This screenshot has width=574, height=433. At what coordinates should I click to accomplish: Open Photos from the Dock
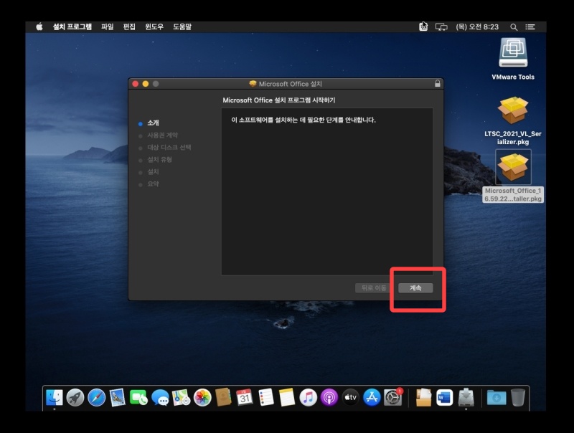[x=202, y=397]
